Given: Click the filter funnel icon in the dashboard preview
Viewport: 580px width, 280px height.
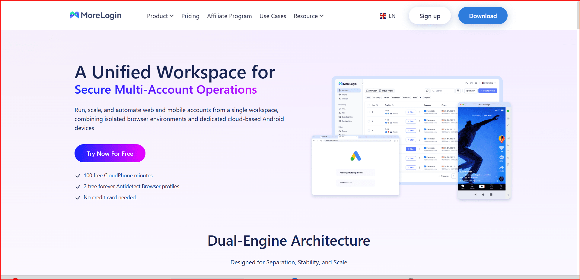Looking at the screenshot, I should tap(458, 91).
